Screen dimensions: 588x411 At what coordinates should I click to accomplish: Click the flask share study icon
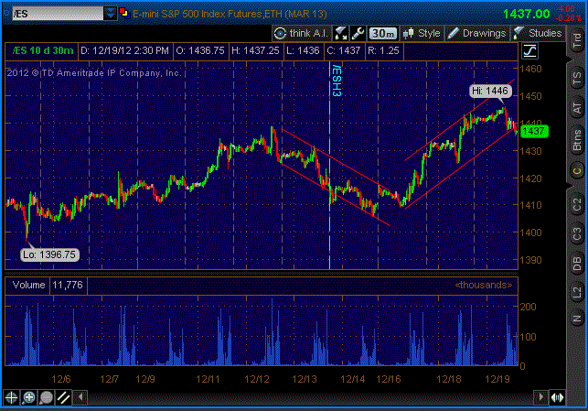click(340, 33)
